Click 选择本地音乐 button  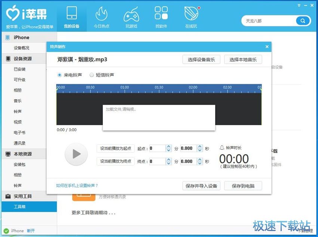click(243, 59)
